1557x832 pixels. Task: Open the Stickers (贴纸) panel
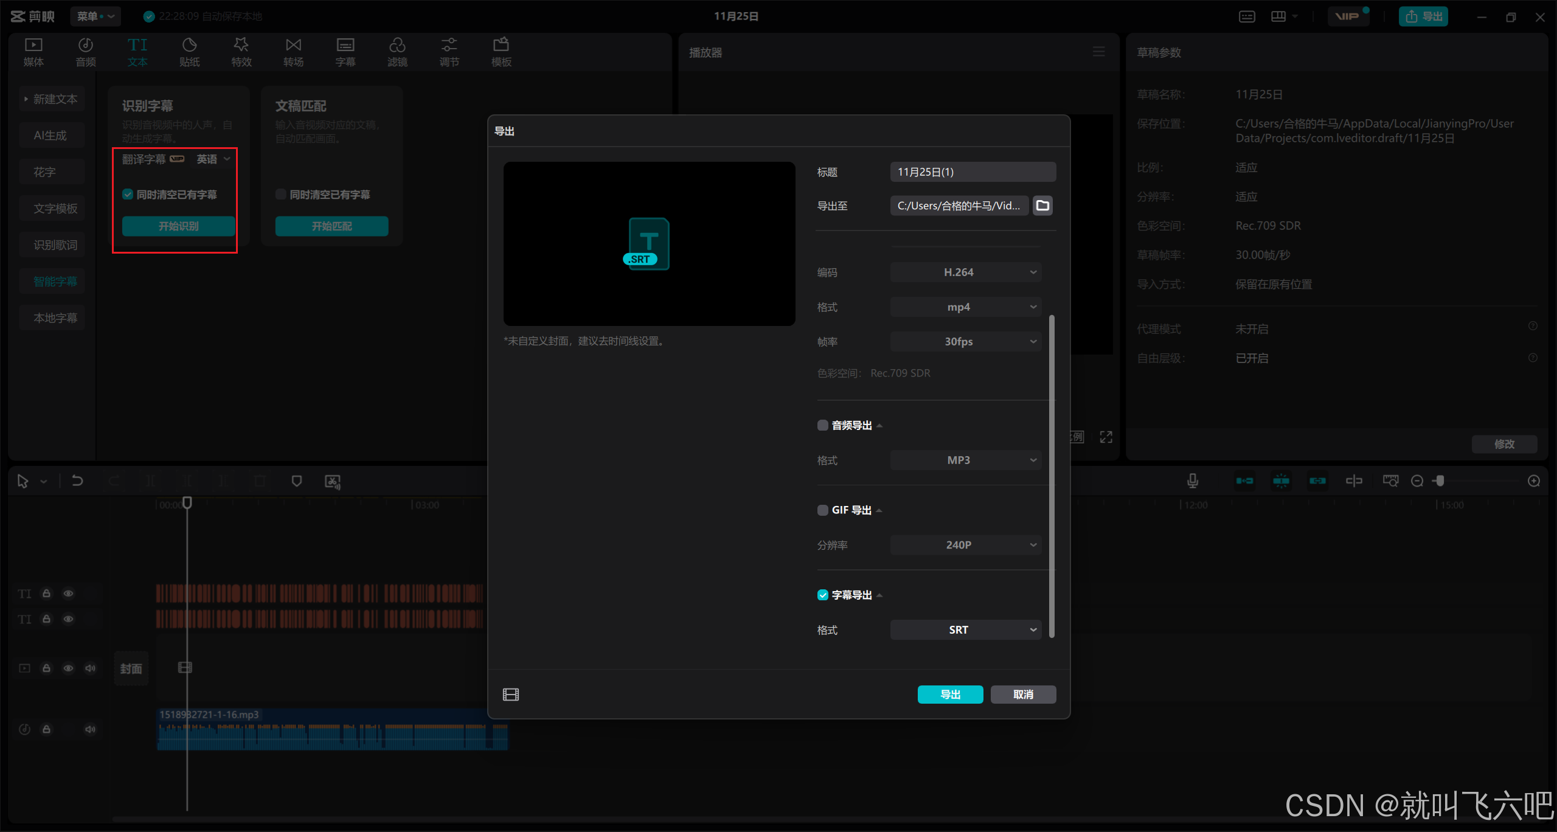(x=189, y=52)
